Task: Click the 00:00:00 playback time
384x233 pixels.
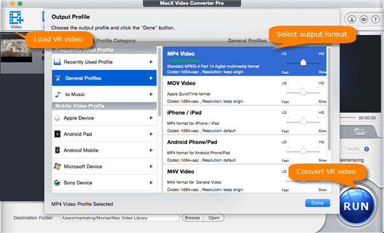Action: coord(367,118)
